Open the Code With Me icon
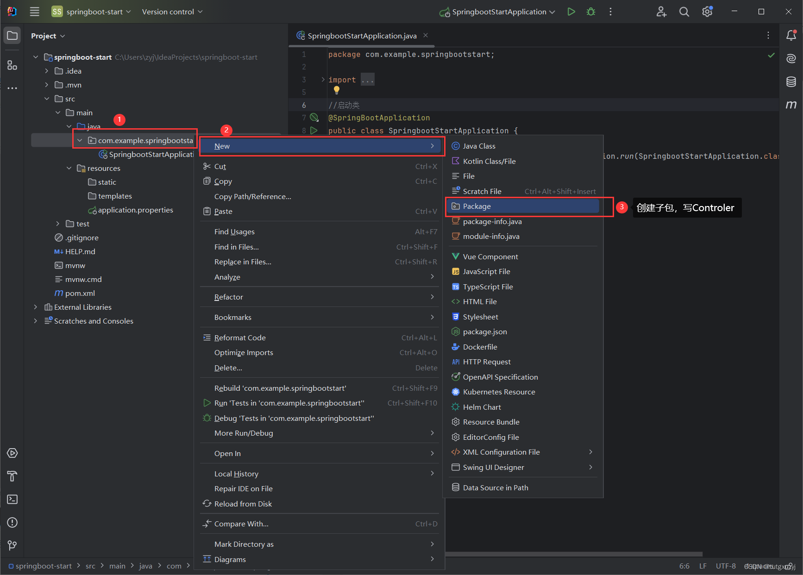This screenshot has height=575, width=803. 661,12
